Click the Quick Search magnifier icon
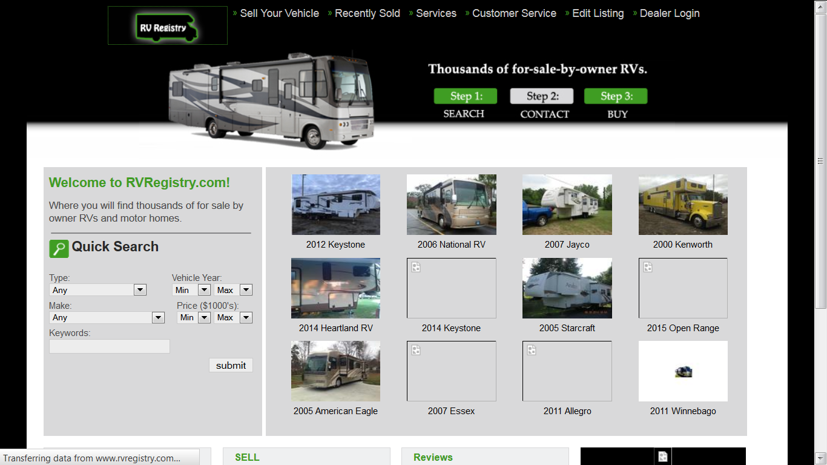 tap(59, 248)
